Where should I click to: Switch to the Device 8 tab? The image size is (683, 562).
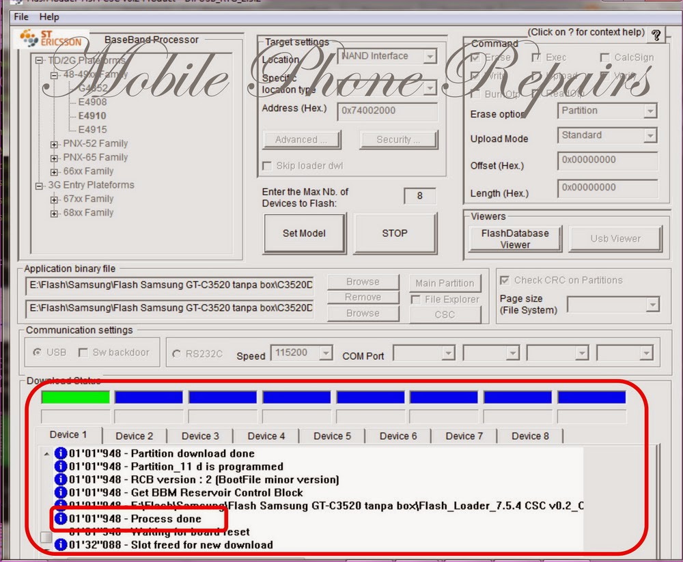[x=530, y=436]
